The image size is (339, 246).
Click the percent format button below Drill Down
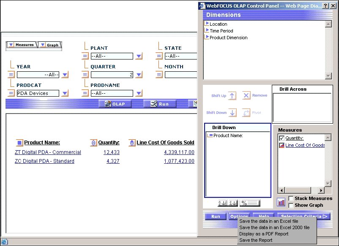click(250, 203)
